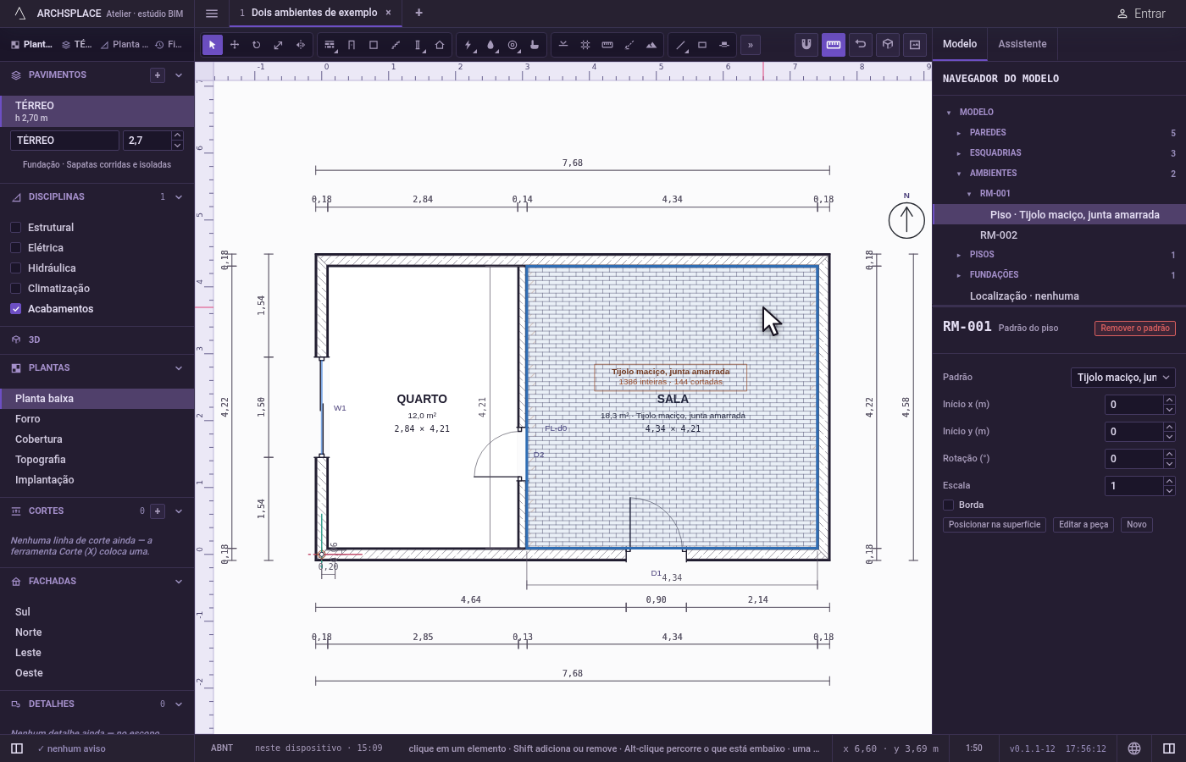Open the Dois ambientes de exemplo tab
Viewport: 1186px width, 762px height.
tap(314, 13)
